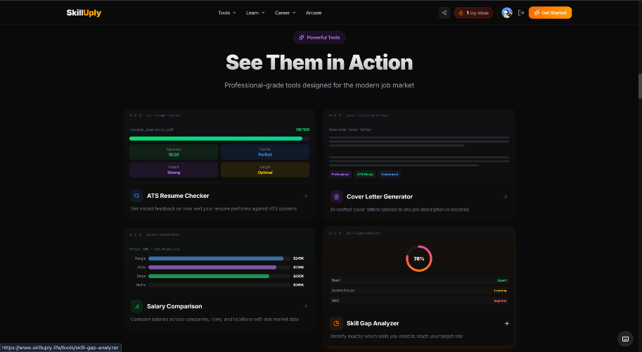Screen dimensions: 642x352
Task: Click the Professional tag
Action: (340, 174)
